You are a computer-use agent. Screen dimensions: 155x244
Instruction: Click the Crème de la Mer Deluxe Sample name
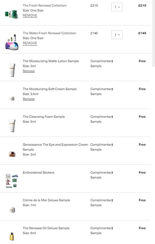click(x=46, y=200)
